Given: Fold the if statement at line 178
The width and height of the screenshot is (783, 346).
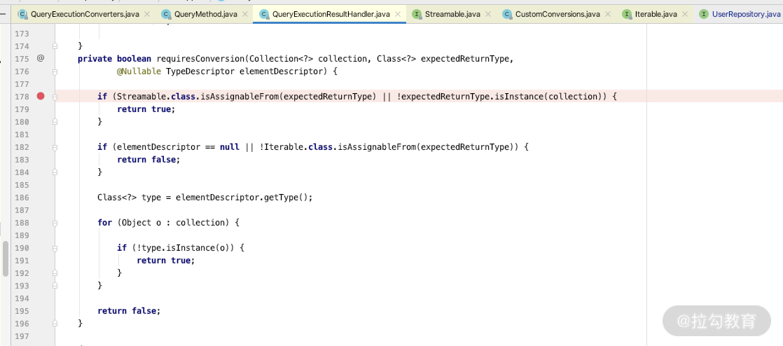Looking at the screenshot, I should coord(55,97).
